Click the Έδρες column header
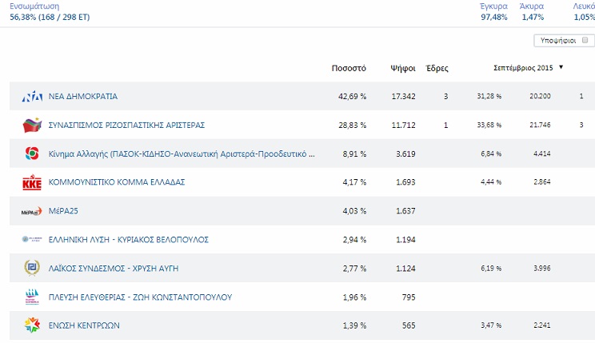595x343 pixels. (x=437, y=68)
